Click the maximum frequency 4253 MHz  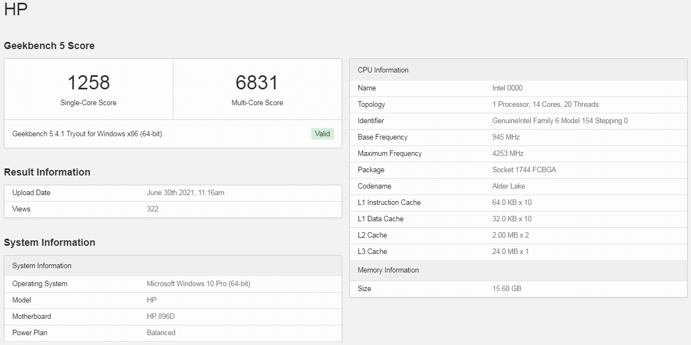point(508,154)
